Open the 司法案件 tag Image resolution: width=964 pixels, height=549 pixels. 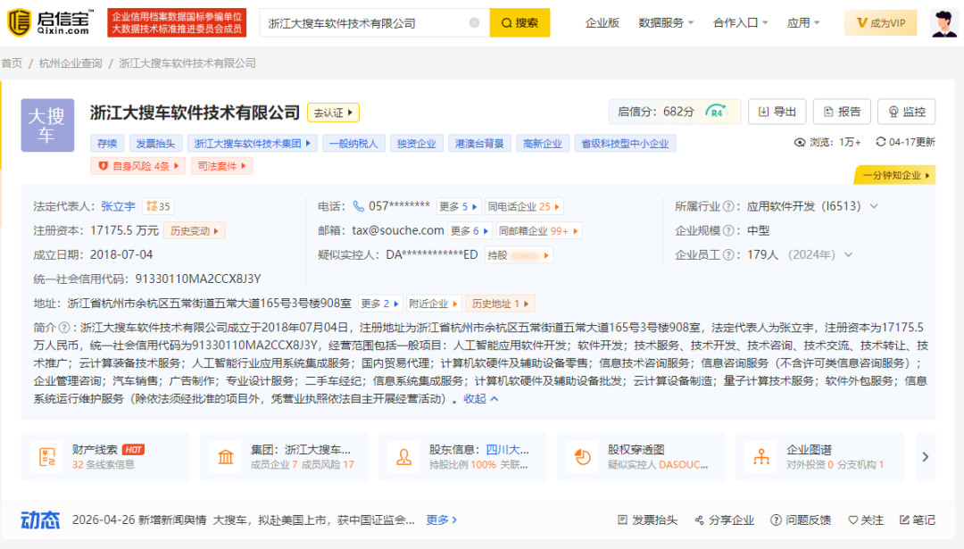point(221,166)
